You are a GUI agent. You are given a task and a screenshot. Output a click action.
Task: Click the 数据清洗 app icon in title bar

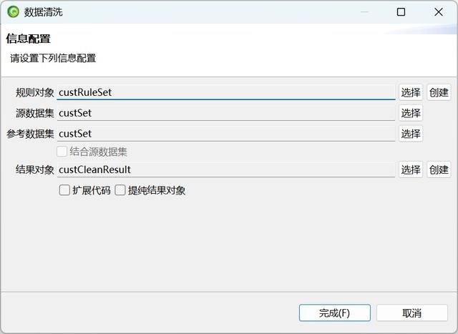tap(13, 11)
